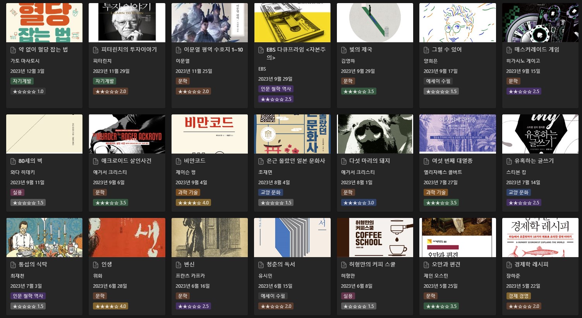Click 4.0 star rating on 비만코드 card
Image resolution: width=582 pixels, height=318 pixels.
(194, 203)
